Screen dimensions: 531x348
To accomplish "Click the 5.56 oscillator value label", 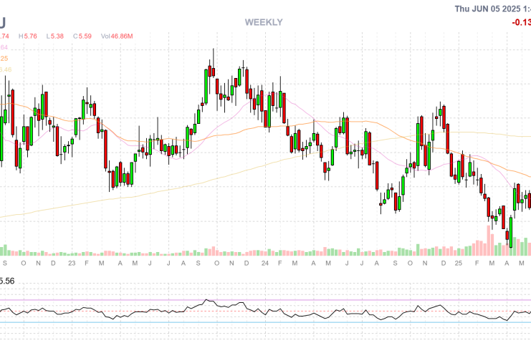I will click(7, 281).
